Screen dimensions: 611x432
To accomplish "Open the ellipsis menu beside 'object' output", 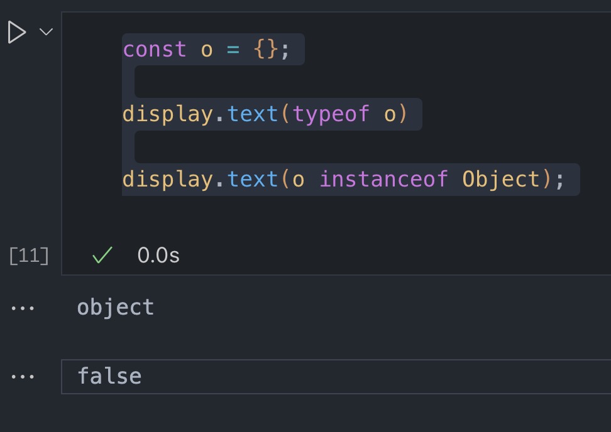I will coord(23,308).
